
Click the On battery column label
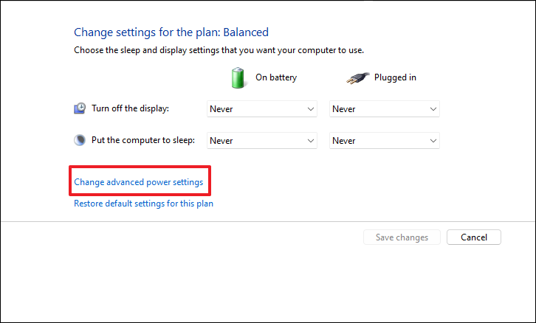[x=276, y=77]
